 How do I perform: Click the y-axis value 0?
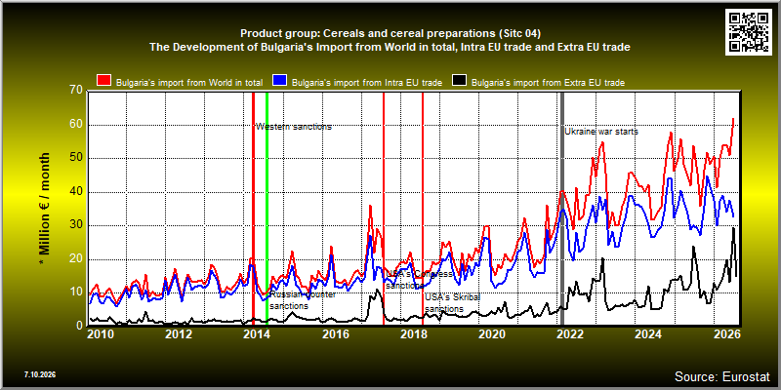click(79, 326)
